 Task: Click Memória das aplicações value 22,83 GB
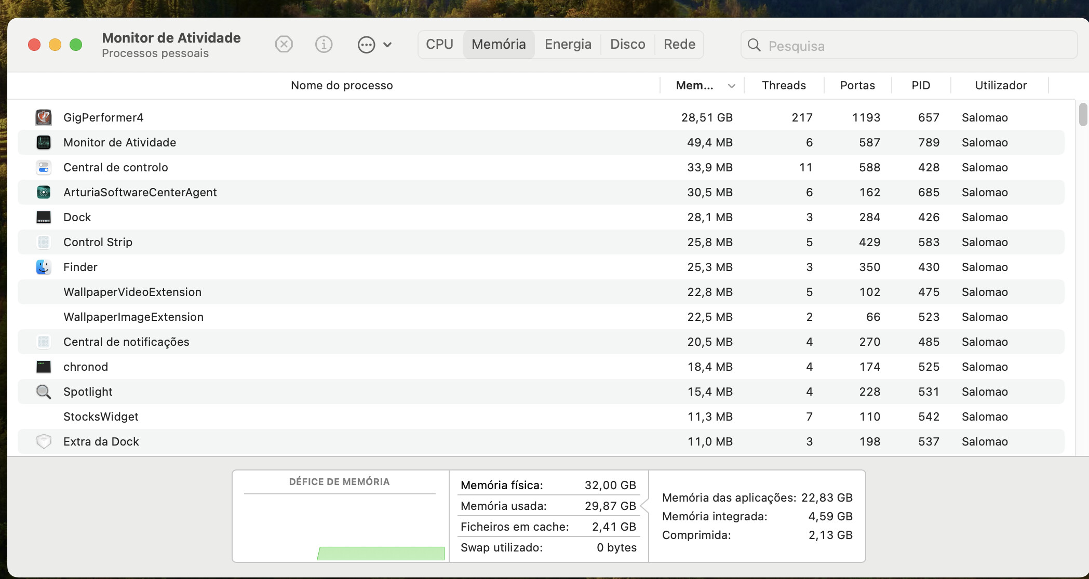coord(827,497)
